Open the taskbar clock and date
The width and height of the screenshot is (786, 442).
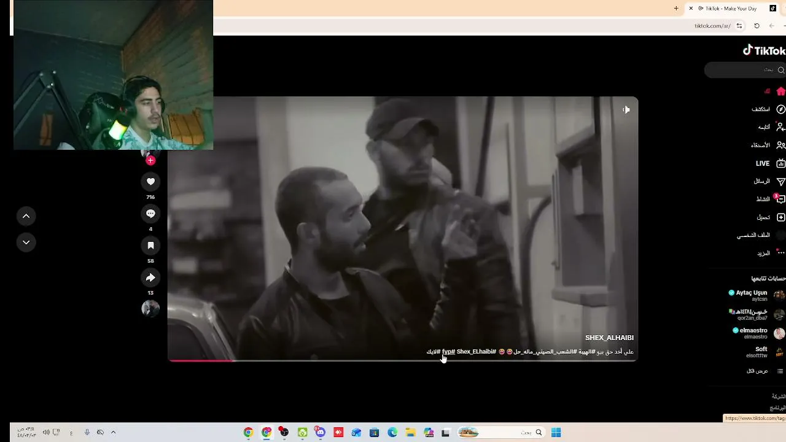26,432
